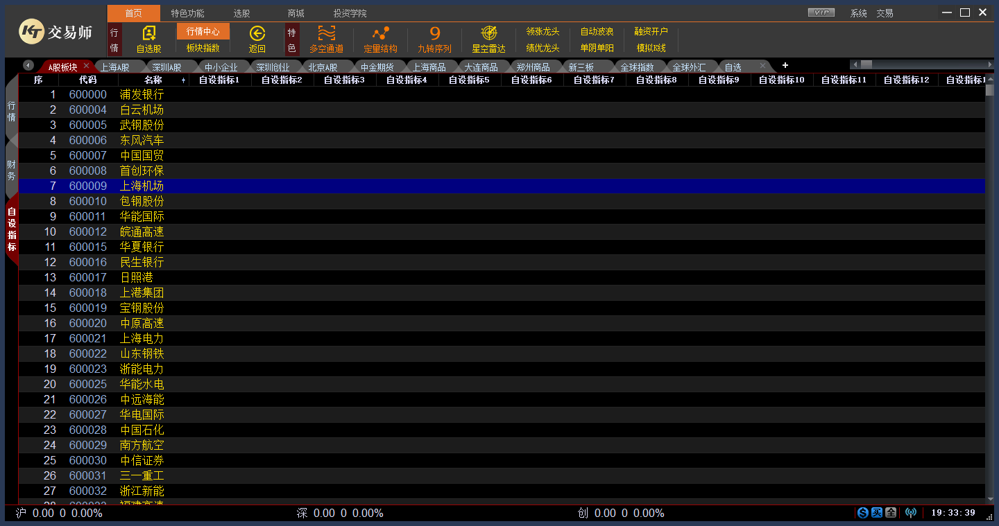999x526 pixels.
Task: Click the 融资开户 link
Action: pyautogui.click(x=651, y=32)
